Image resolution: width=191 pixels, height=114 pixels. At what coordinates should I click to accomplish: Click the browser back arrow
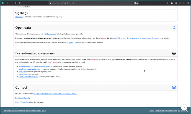pos(7,3)
